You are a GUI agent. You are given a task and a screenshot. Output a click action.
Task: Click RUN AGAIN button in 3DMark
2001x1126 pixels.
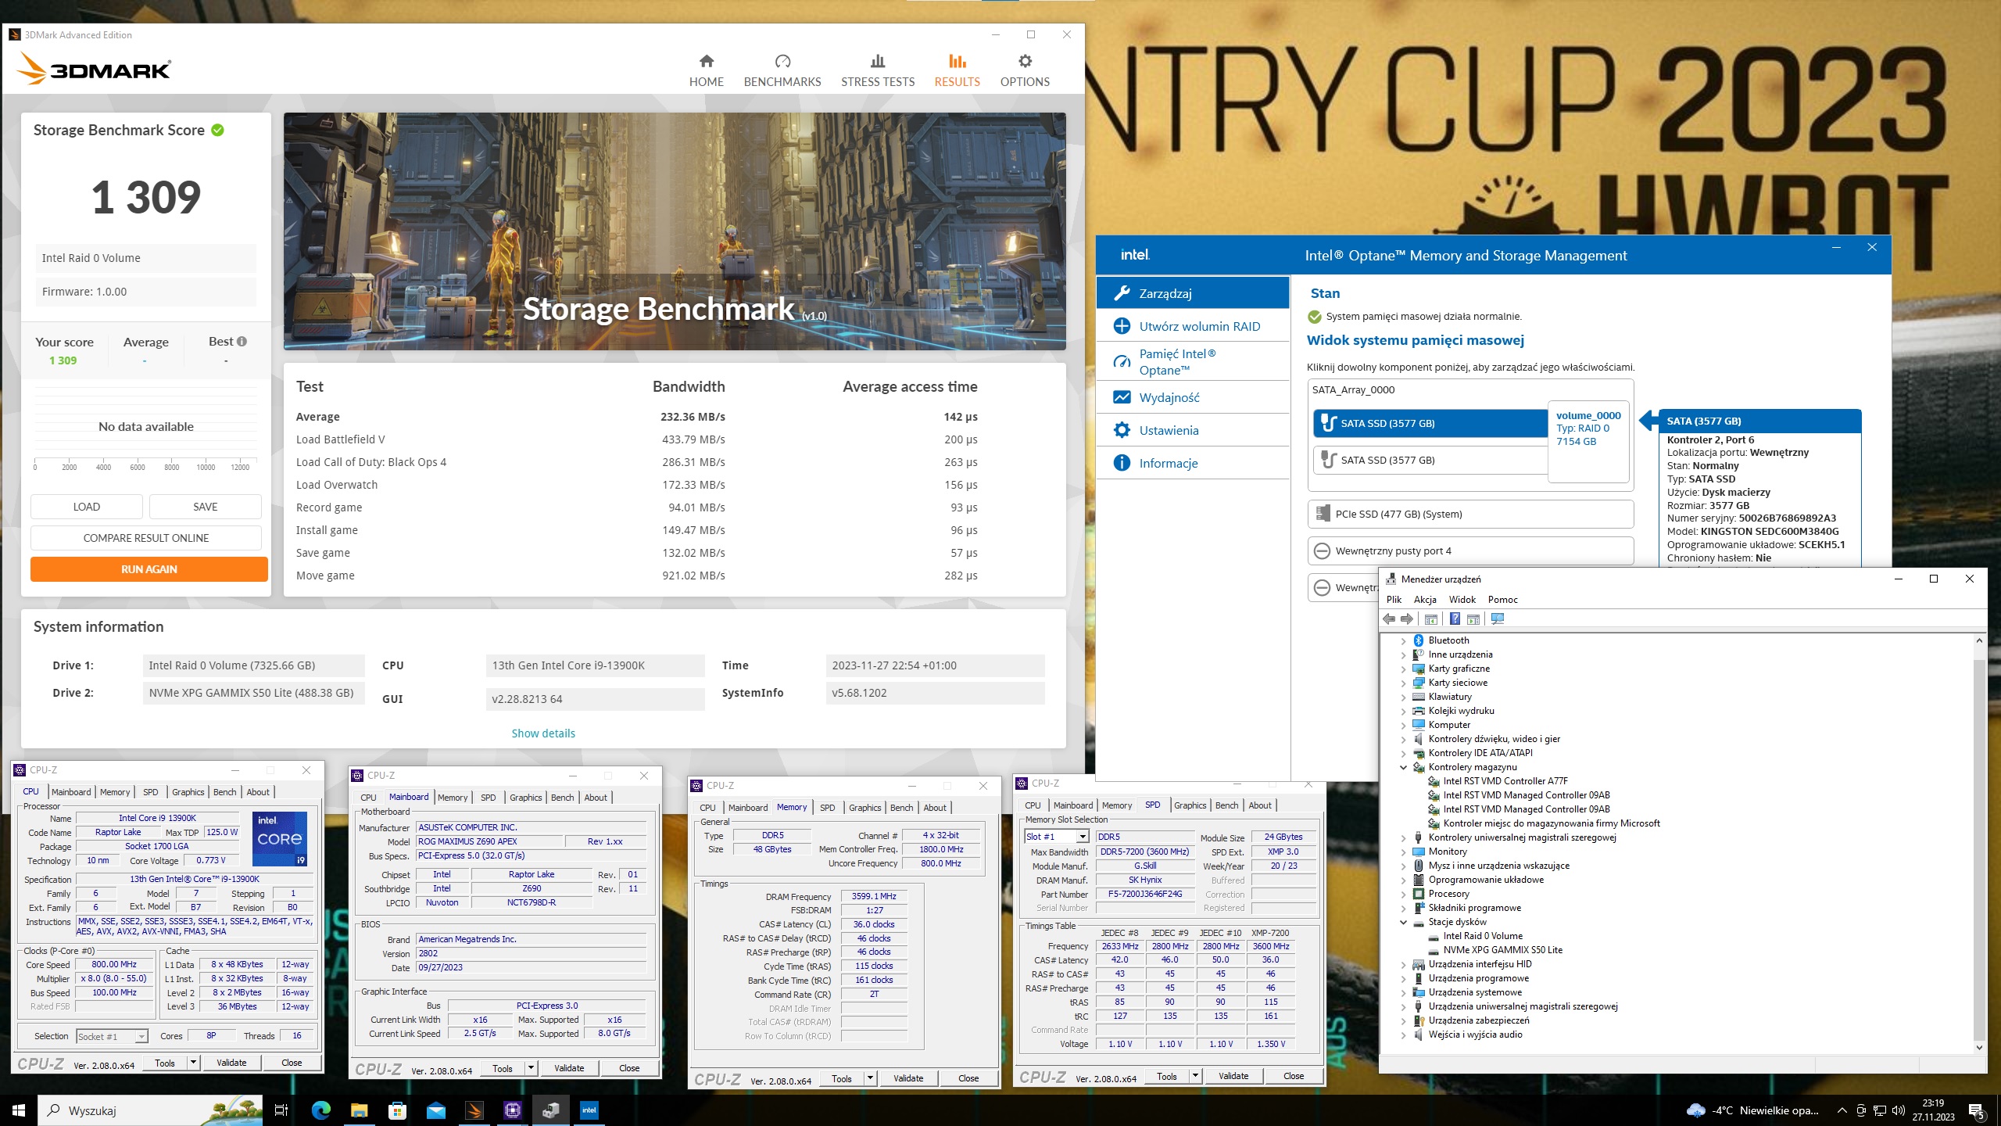[149, 569]
